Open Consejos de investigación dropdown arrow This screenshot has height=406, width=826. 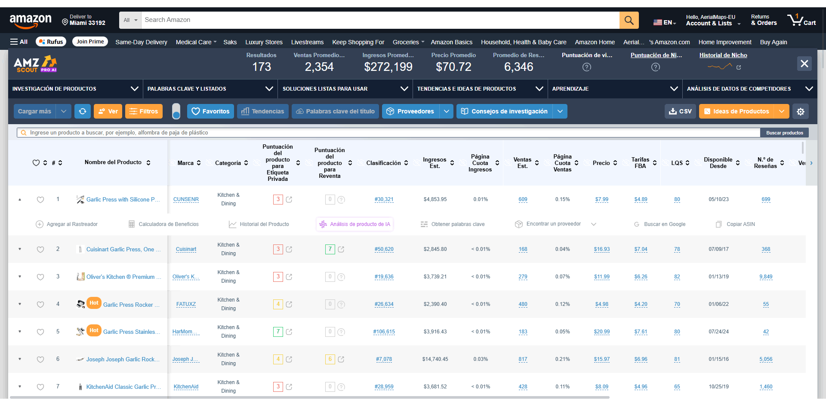pos(560,111)
